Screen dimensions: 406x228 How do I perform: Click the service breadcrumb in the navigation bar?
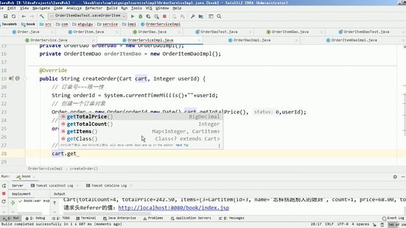pyautogui.click(x=108, y=24)
